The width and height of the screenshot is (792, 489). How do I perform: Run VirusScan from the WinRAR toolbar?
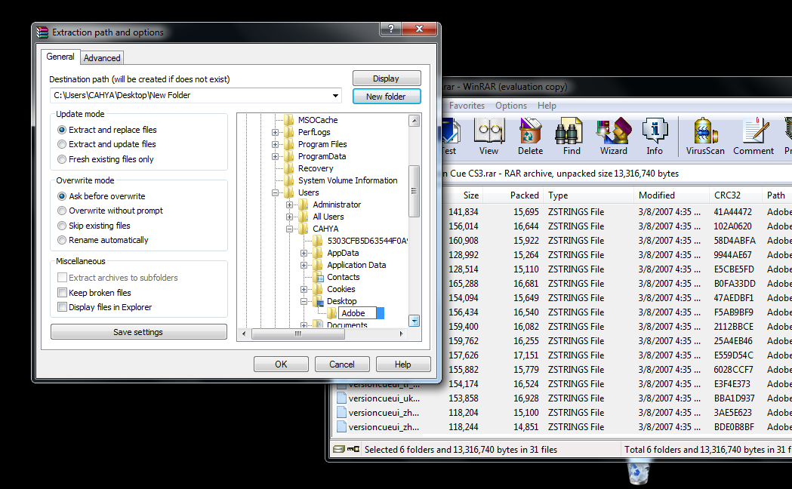[705, 137]
